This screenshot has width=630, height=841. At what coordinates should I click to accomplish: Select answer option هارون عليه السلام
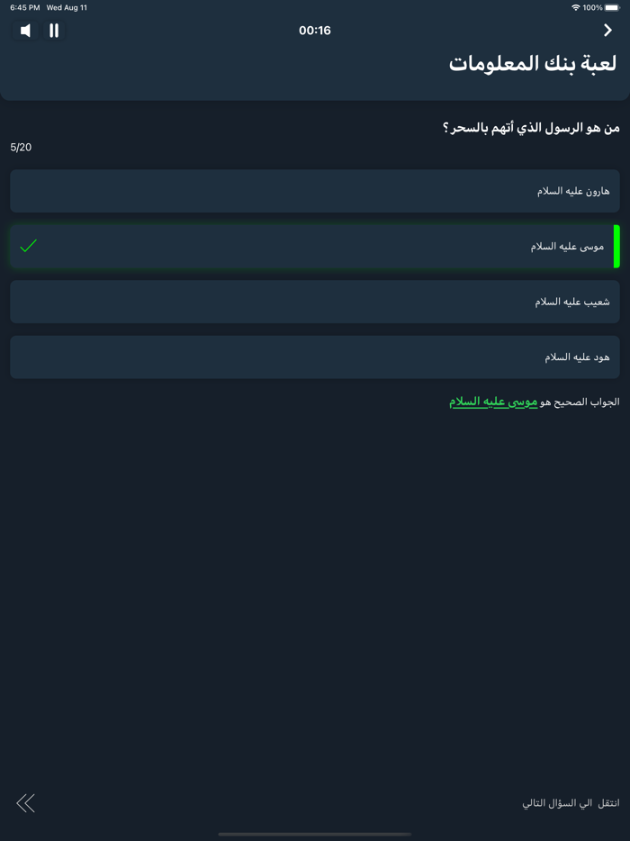(x=315, y=191)
